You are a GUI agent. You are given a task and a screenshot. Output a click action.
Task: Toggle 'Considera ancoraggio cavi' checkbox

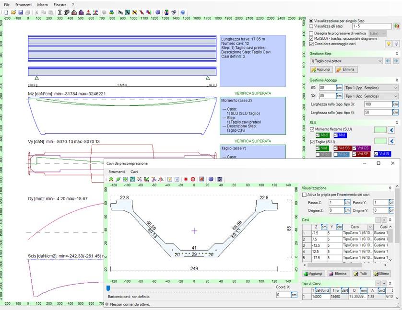312,44
